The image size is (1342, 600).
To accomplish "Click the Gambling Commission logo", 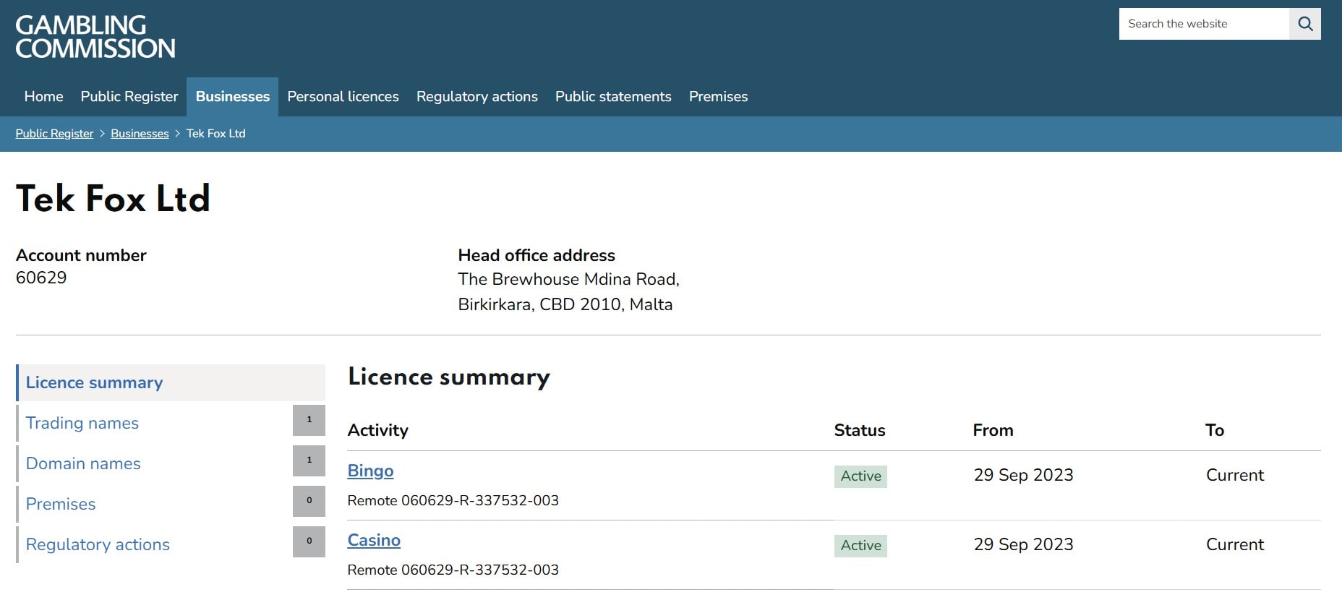I will click(95, 37).
